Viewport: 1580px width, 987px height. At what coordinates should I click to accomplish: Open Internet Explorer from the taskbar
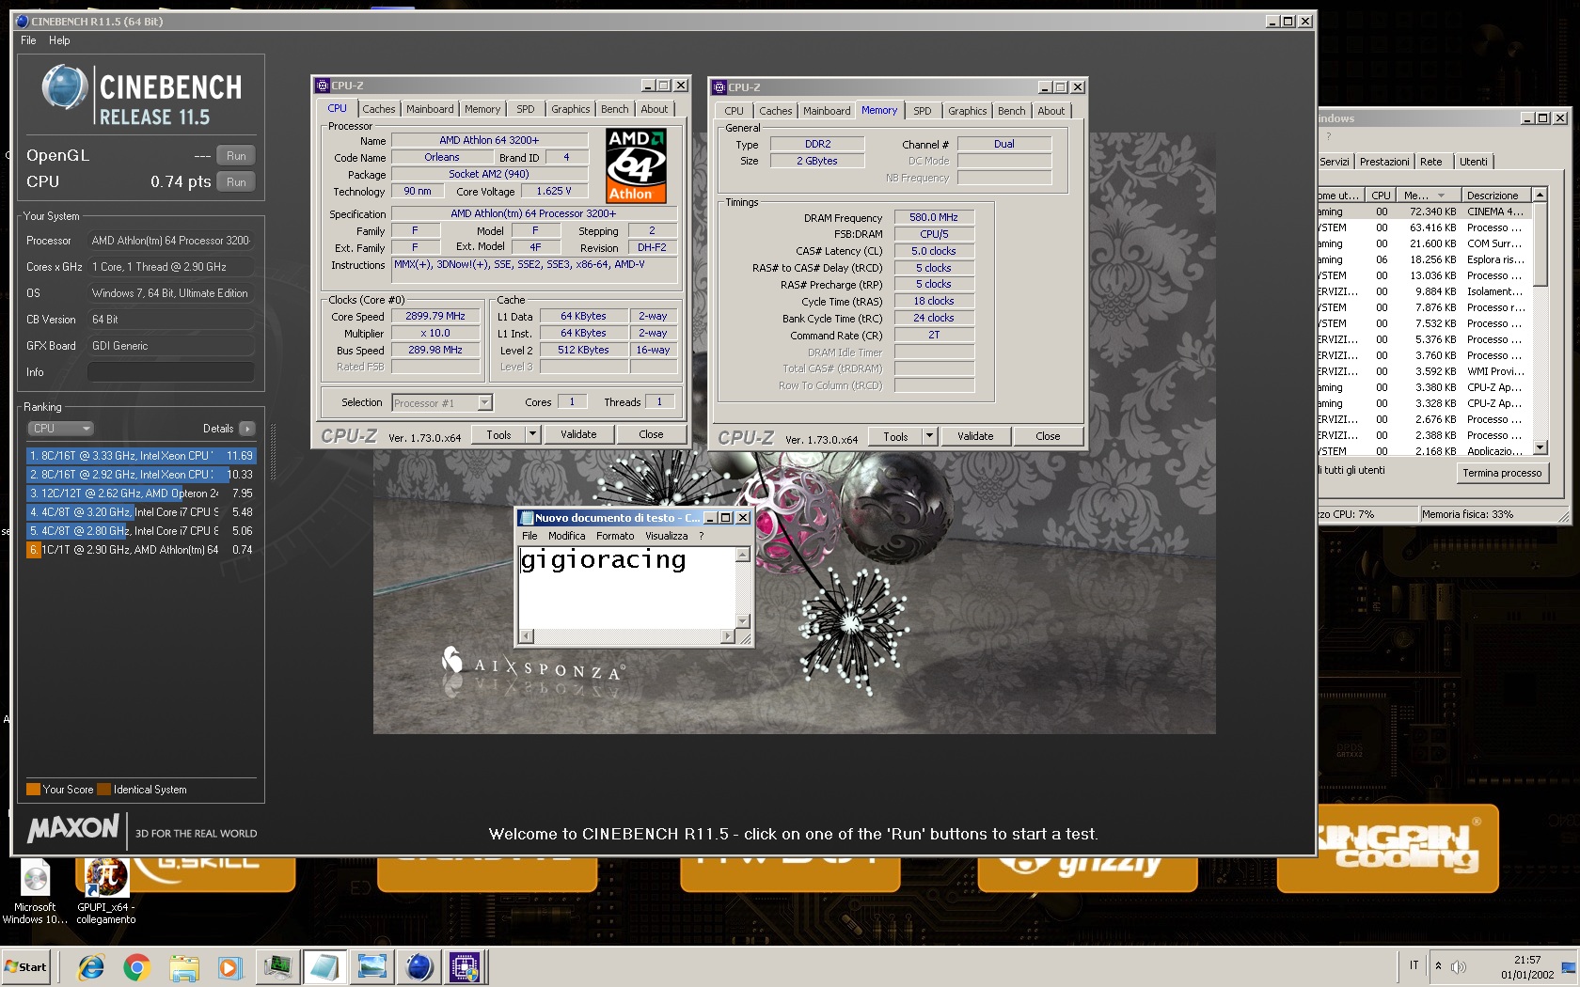91,966
